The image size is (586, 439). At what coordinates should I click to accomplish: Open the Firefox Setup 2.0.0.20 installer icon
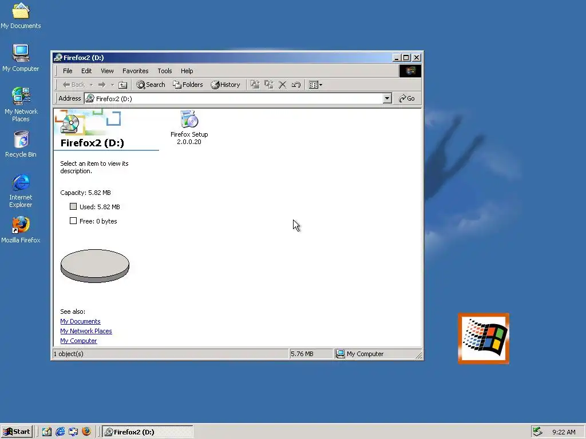(x=189, y=127)
